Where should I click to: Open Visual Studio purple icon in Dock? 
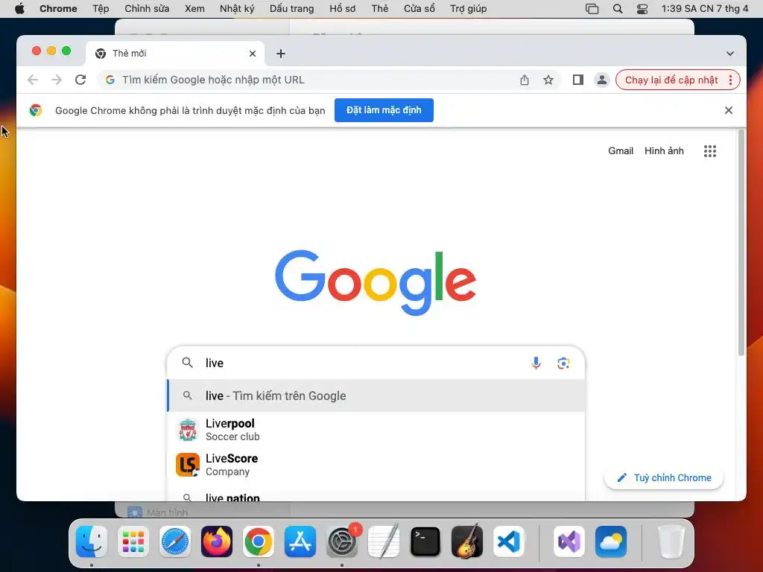[569, 541]
